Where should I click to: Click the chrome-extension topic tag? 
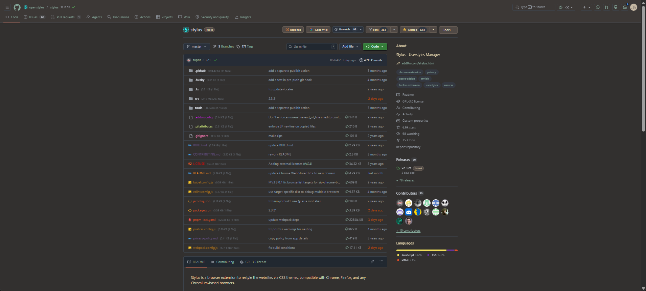[x=410, y=72]
